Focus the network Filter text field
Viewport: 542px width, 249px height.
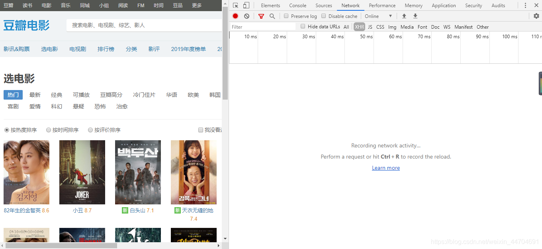[263, 27]
